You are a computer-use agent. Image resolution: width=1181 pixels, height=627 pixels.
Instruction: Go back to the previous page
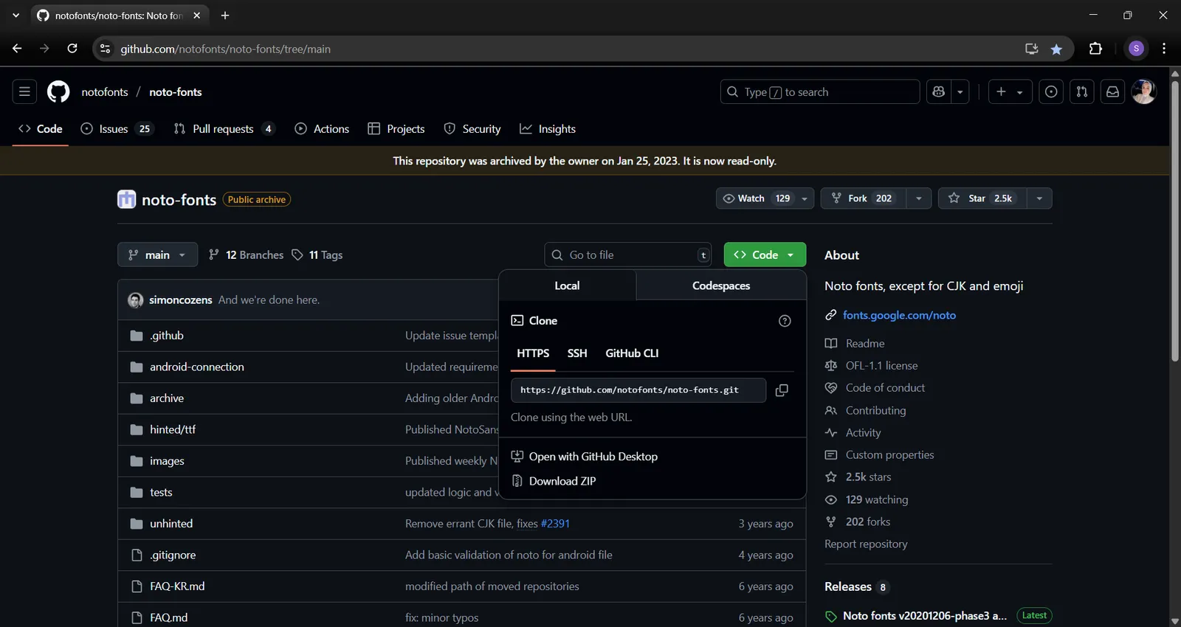[x=17, y=49]
